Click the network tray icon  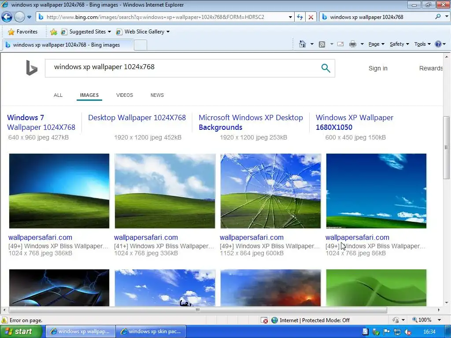[397, 332]
